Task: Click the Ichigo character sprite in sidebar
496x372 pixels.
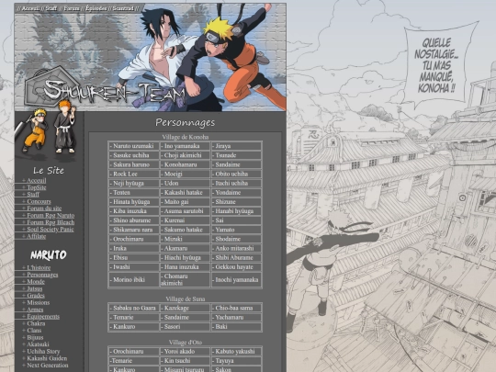Action: point(65,127)
